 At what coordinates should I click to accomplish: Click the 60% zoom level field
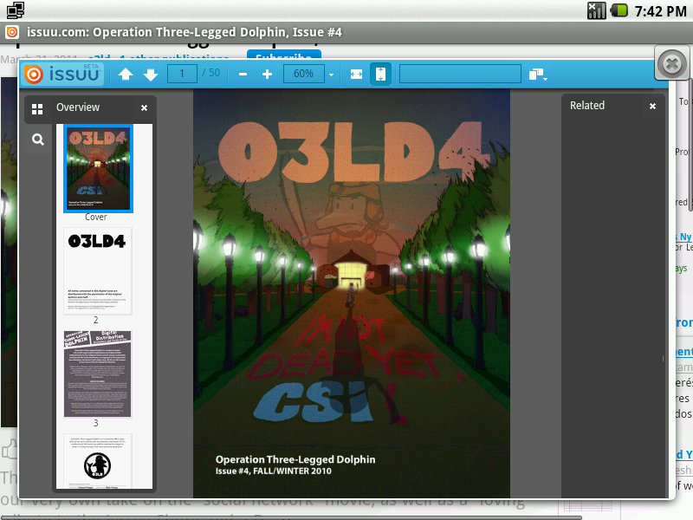point(304,74)
